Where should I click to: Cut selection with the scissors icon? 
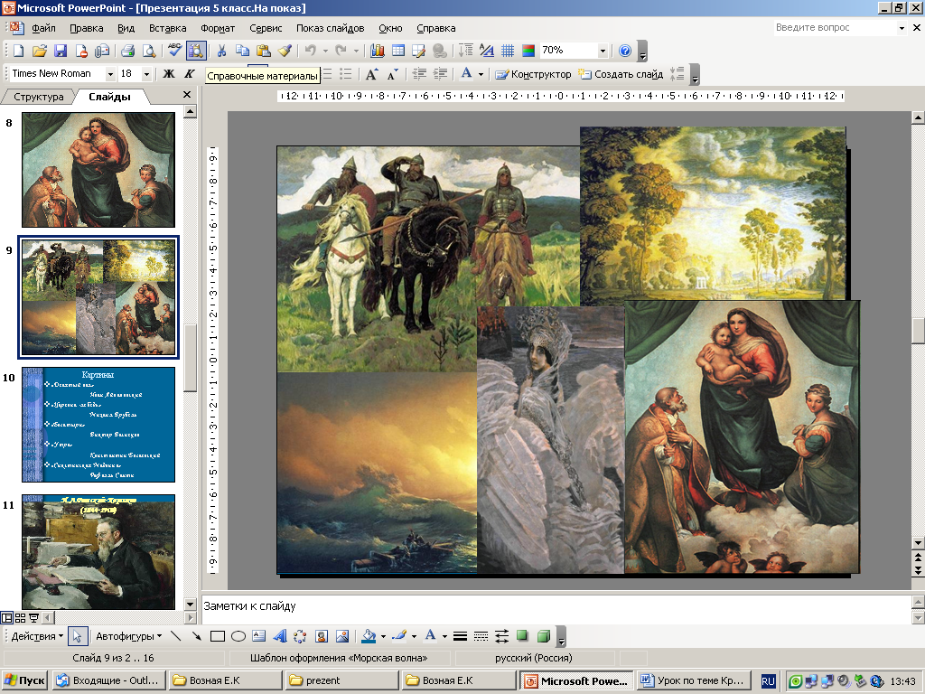click(222, 51)
